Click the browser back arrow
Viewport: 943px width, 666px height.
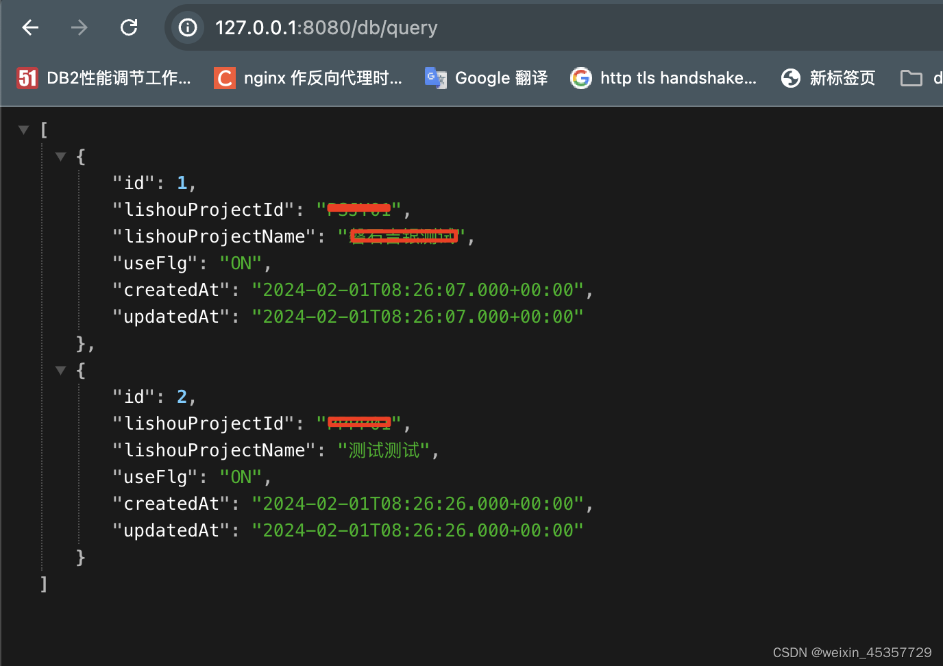coord(29,27)
